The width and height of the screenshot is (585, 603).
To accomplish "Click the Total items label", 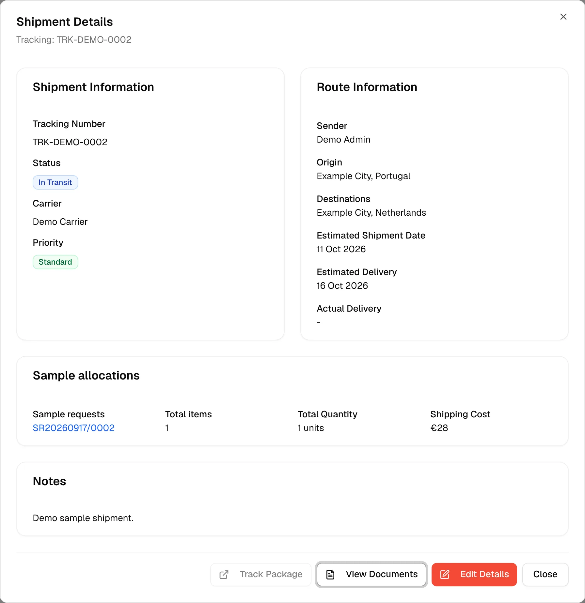I will 189,414.
